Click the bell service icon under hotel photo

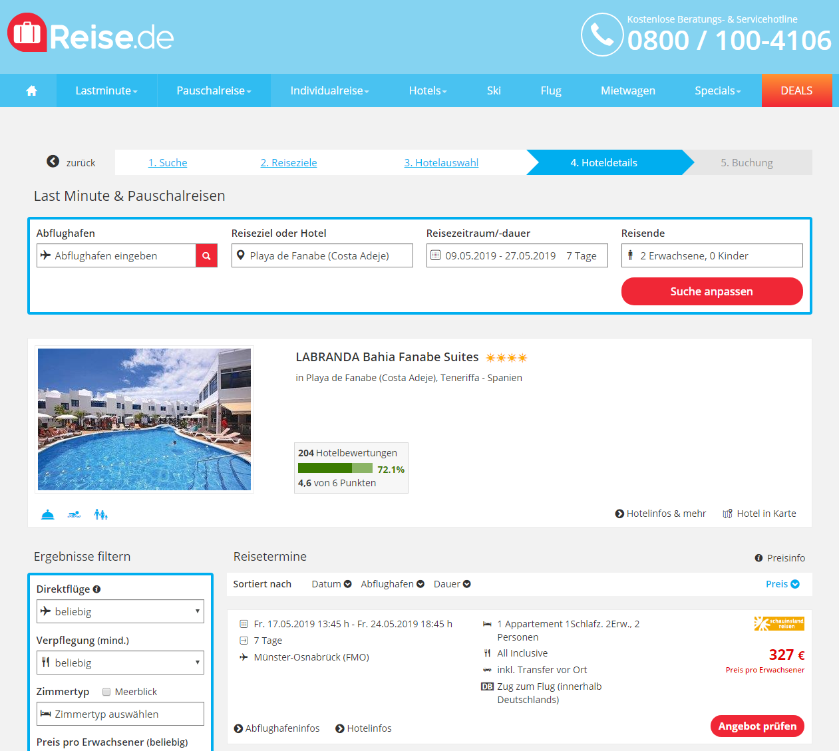[x=48, y=514]
